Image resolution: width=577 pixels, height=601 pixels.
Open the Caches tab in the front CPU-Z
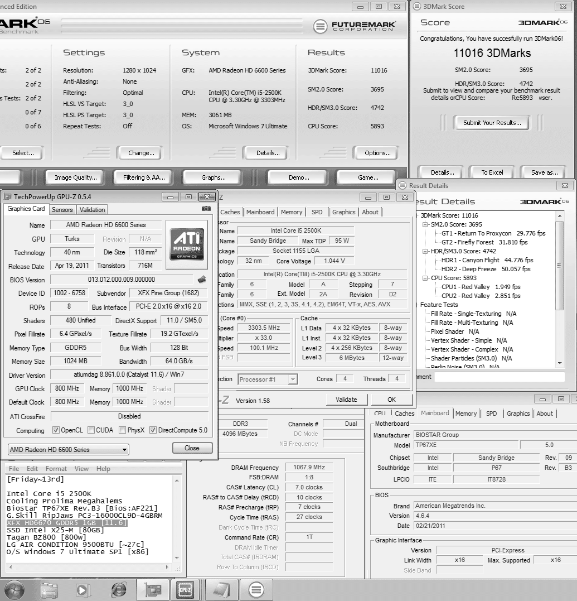pos(230,212)
